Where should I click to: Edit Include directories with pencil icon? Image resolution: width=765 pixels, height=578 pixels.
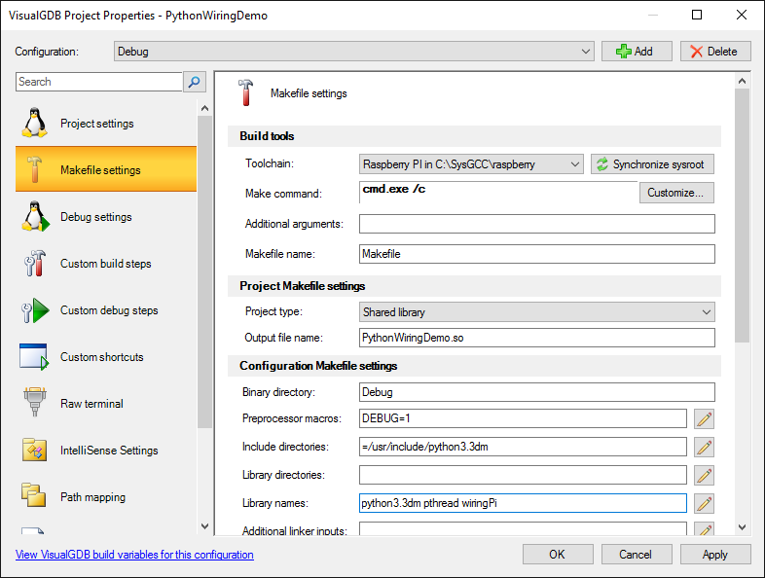pyautogui.click(x=704, y=447)
